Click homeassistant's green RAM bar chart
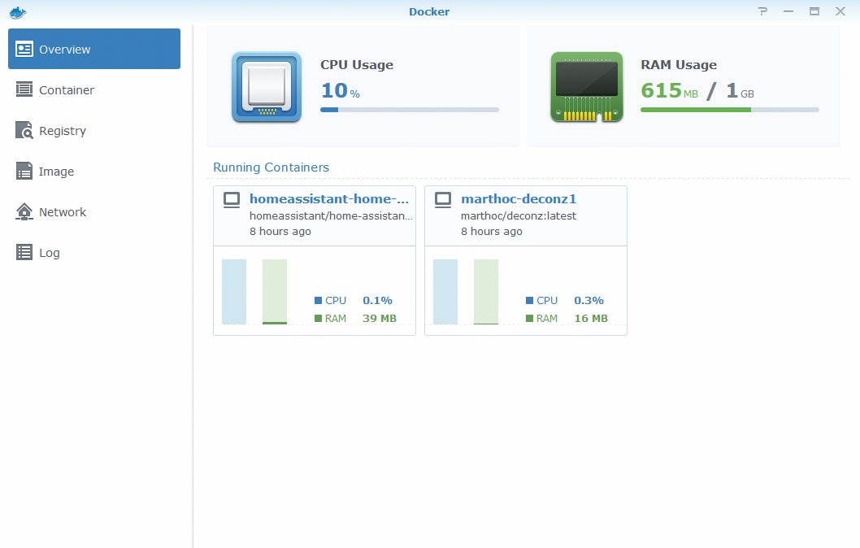 (x=275, y=292)
